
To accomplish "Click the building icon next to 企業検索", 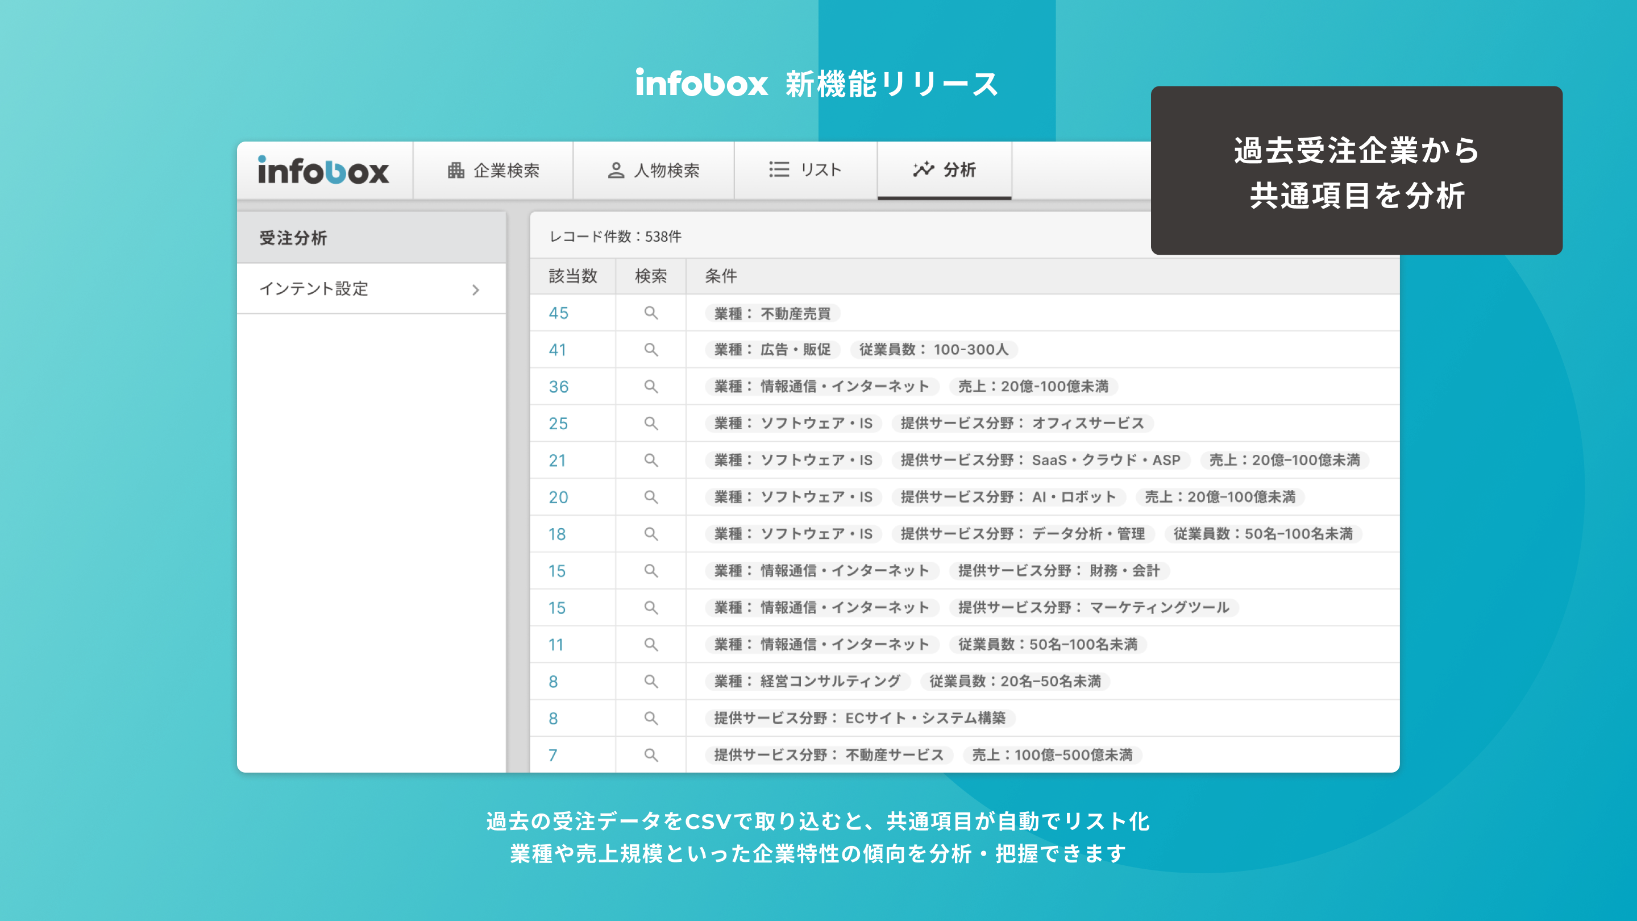I will pyautogui.click(x=456, y=171).
